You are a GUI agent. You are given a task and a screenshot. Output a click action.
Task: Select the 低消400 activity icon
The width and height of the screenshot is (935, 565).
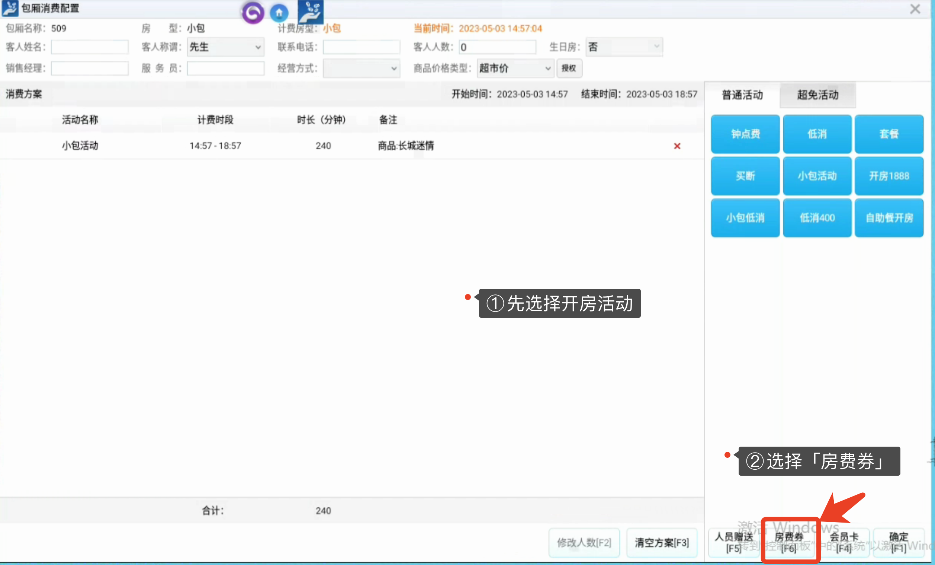(817, 218)
